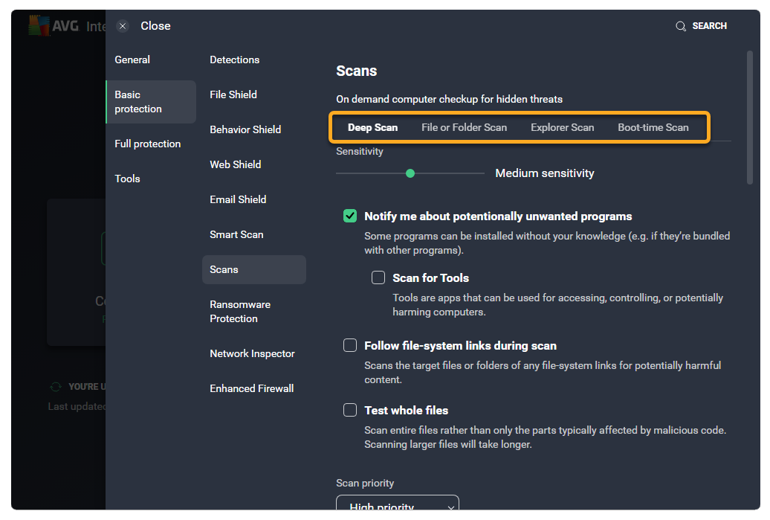Screen dimensions: 770x520
Task: Switch to File or Folder Scan tab
Action: (464, 127)
